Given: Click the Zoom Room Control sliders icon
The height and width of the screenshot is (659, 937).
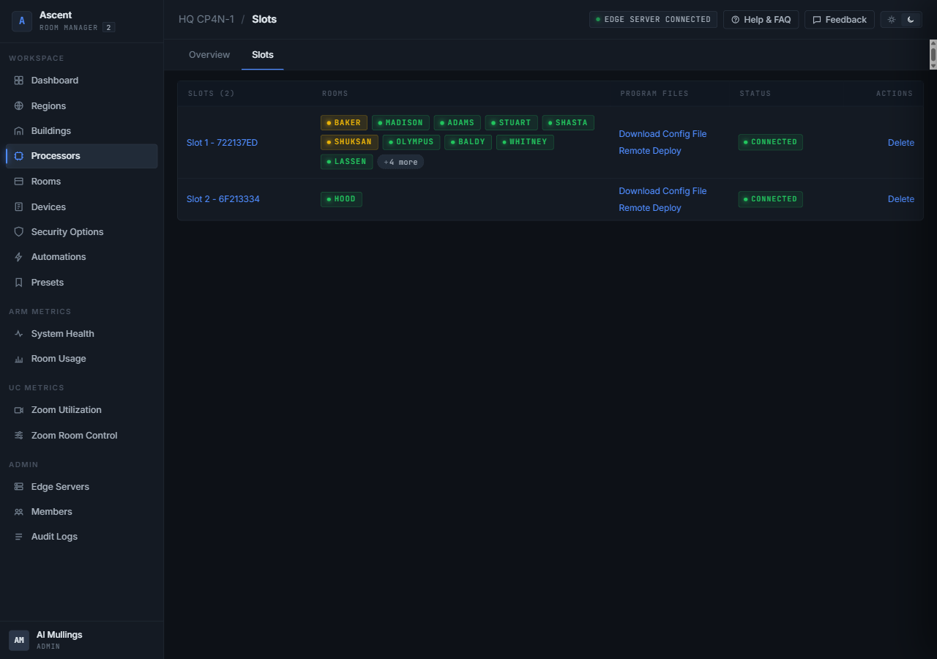Looking at the screenshot, I should pos(19,436).
